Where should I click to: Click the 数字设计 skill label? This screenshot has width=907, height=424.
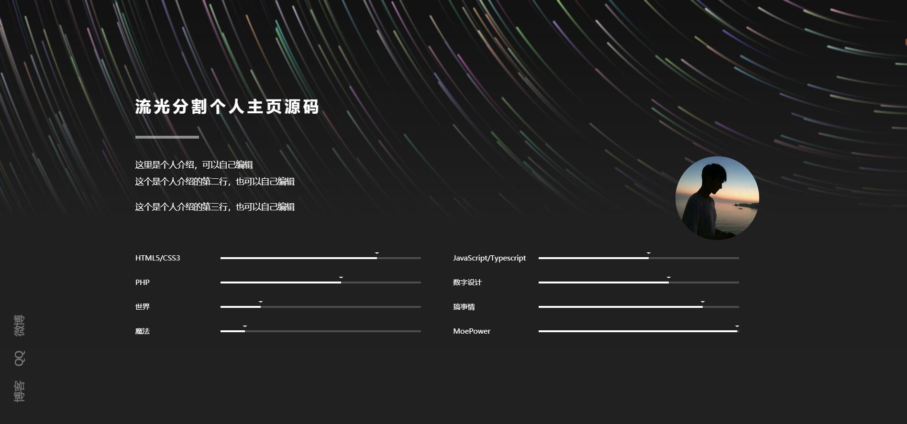467,283
